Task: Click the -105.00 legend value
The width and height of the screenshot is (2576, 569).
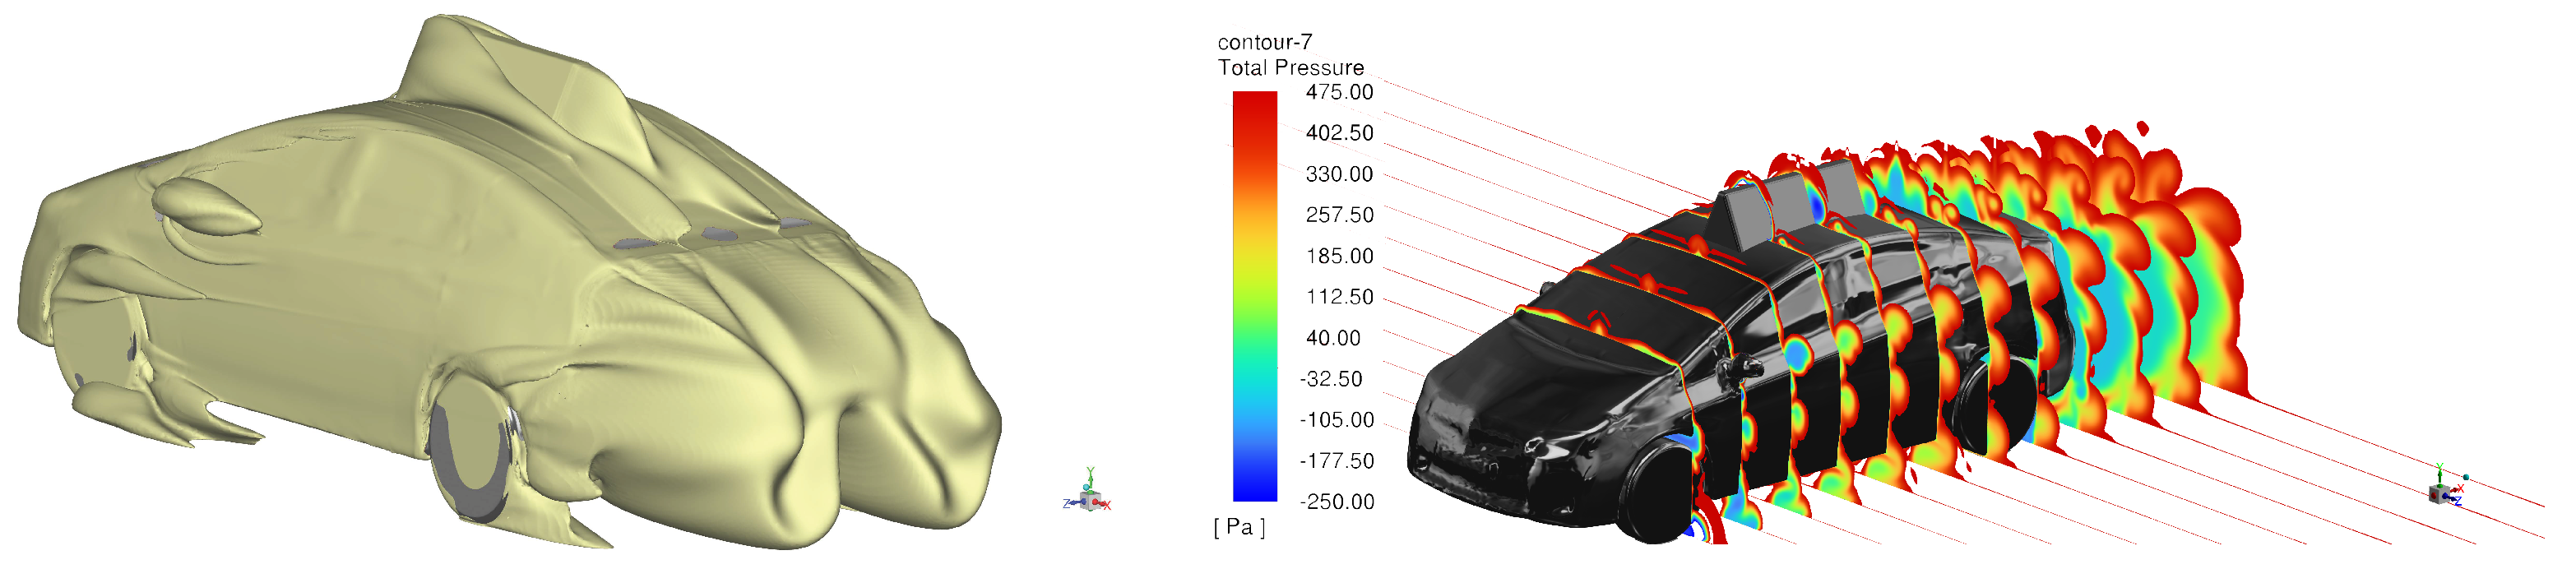Action: coord(1337,420)
